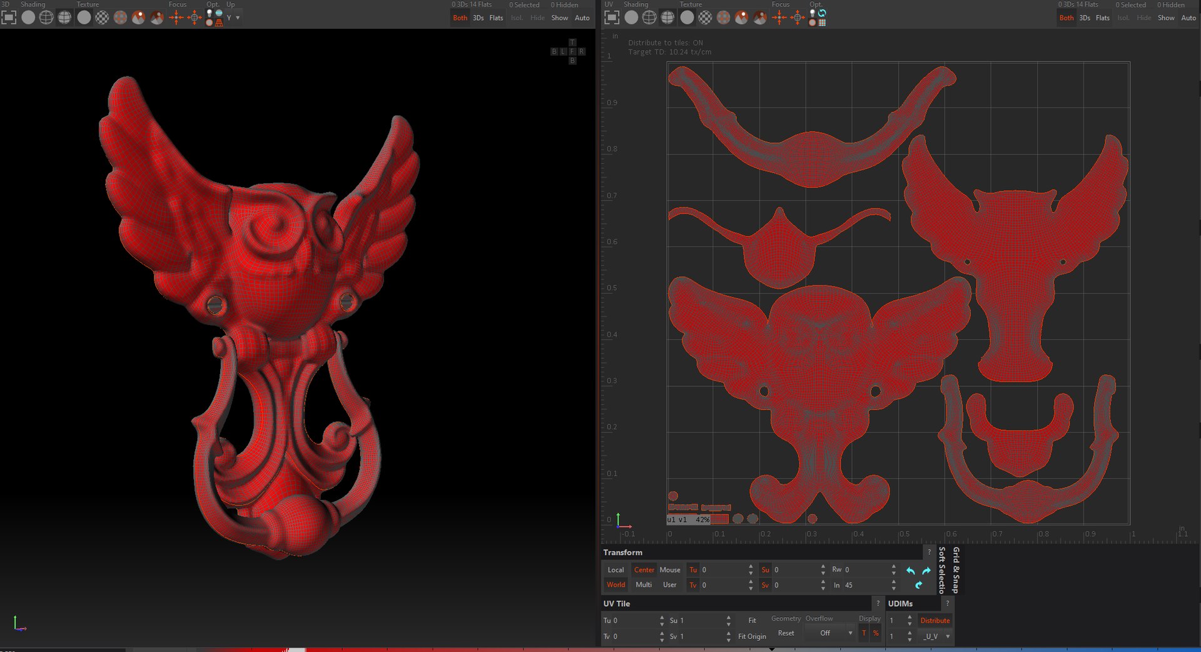Click the Fit button in UV Tile

point(753,621)
